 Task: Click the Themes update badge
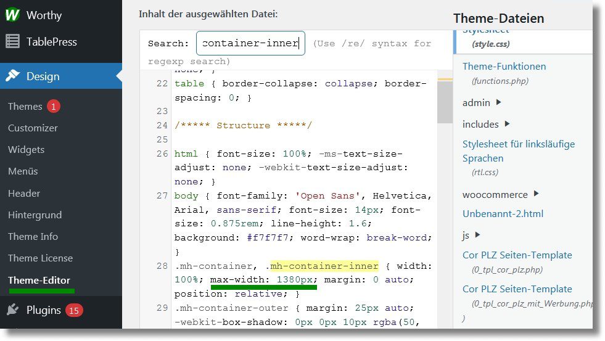[x=54, y=107]
